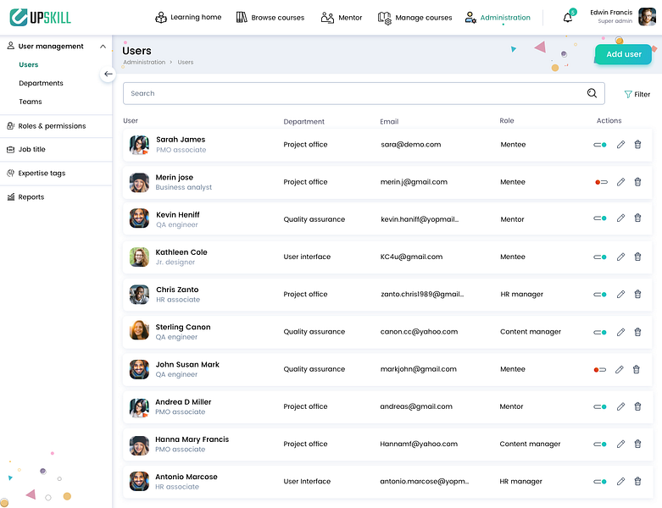The image size is (662, 508).
Task: Edit Merin jose with pencil icon
Action: click(620, 182)
